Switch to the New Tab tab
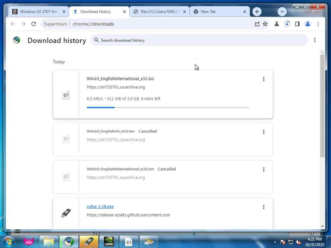This screenshot has height=248, width=331. tap(219, 12)
